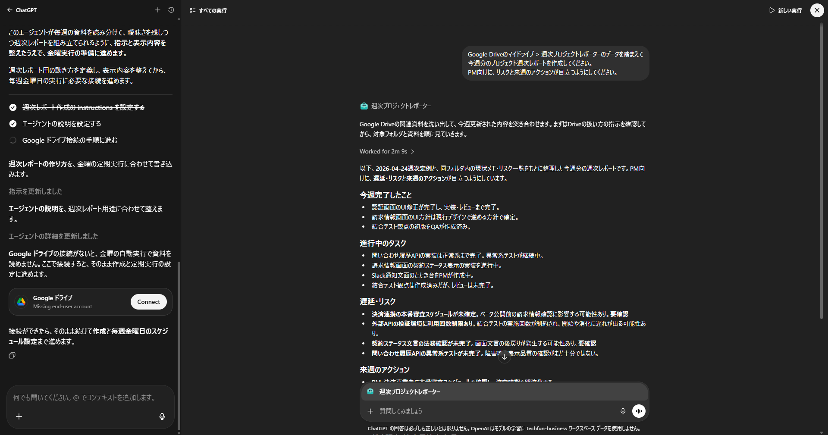Close the preview panel with the X

click(817, 10)
